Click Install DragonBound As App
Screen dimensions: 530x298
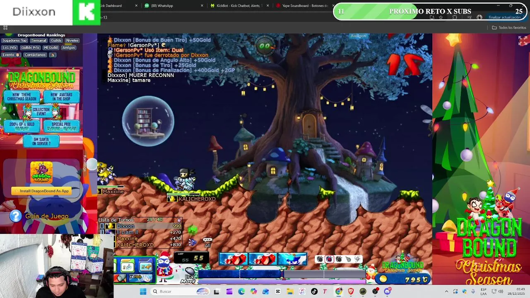pyautogui.click(x=41, y=191)
